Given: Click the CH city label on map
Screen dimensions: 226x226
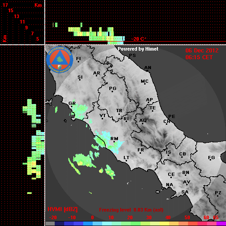Looking at the screenshot, I should pyautogui.click(x=167, y=121).
